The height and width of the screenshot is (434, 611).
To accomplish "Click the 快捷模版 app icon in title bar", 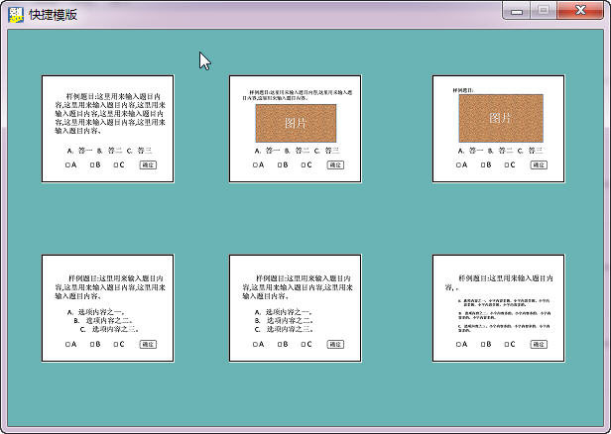I will [15, 14].
